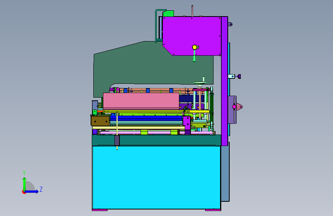Click the green Y axis arrow

click(x=24, y=184)
